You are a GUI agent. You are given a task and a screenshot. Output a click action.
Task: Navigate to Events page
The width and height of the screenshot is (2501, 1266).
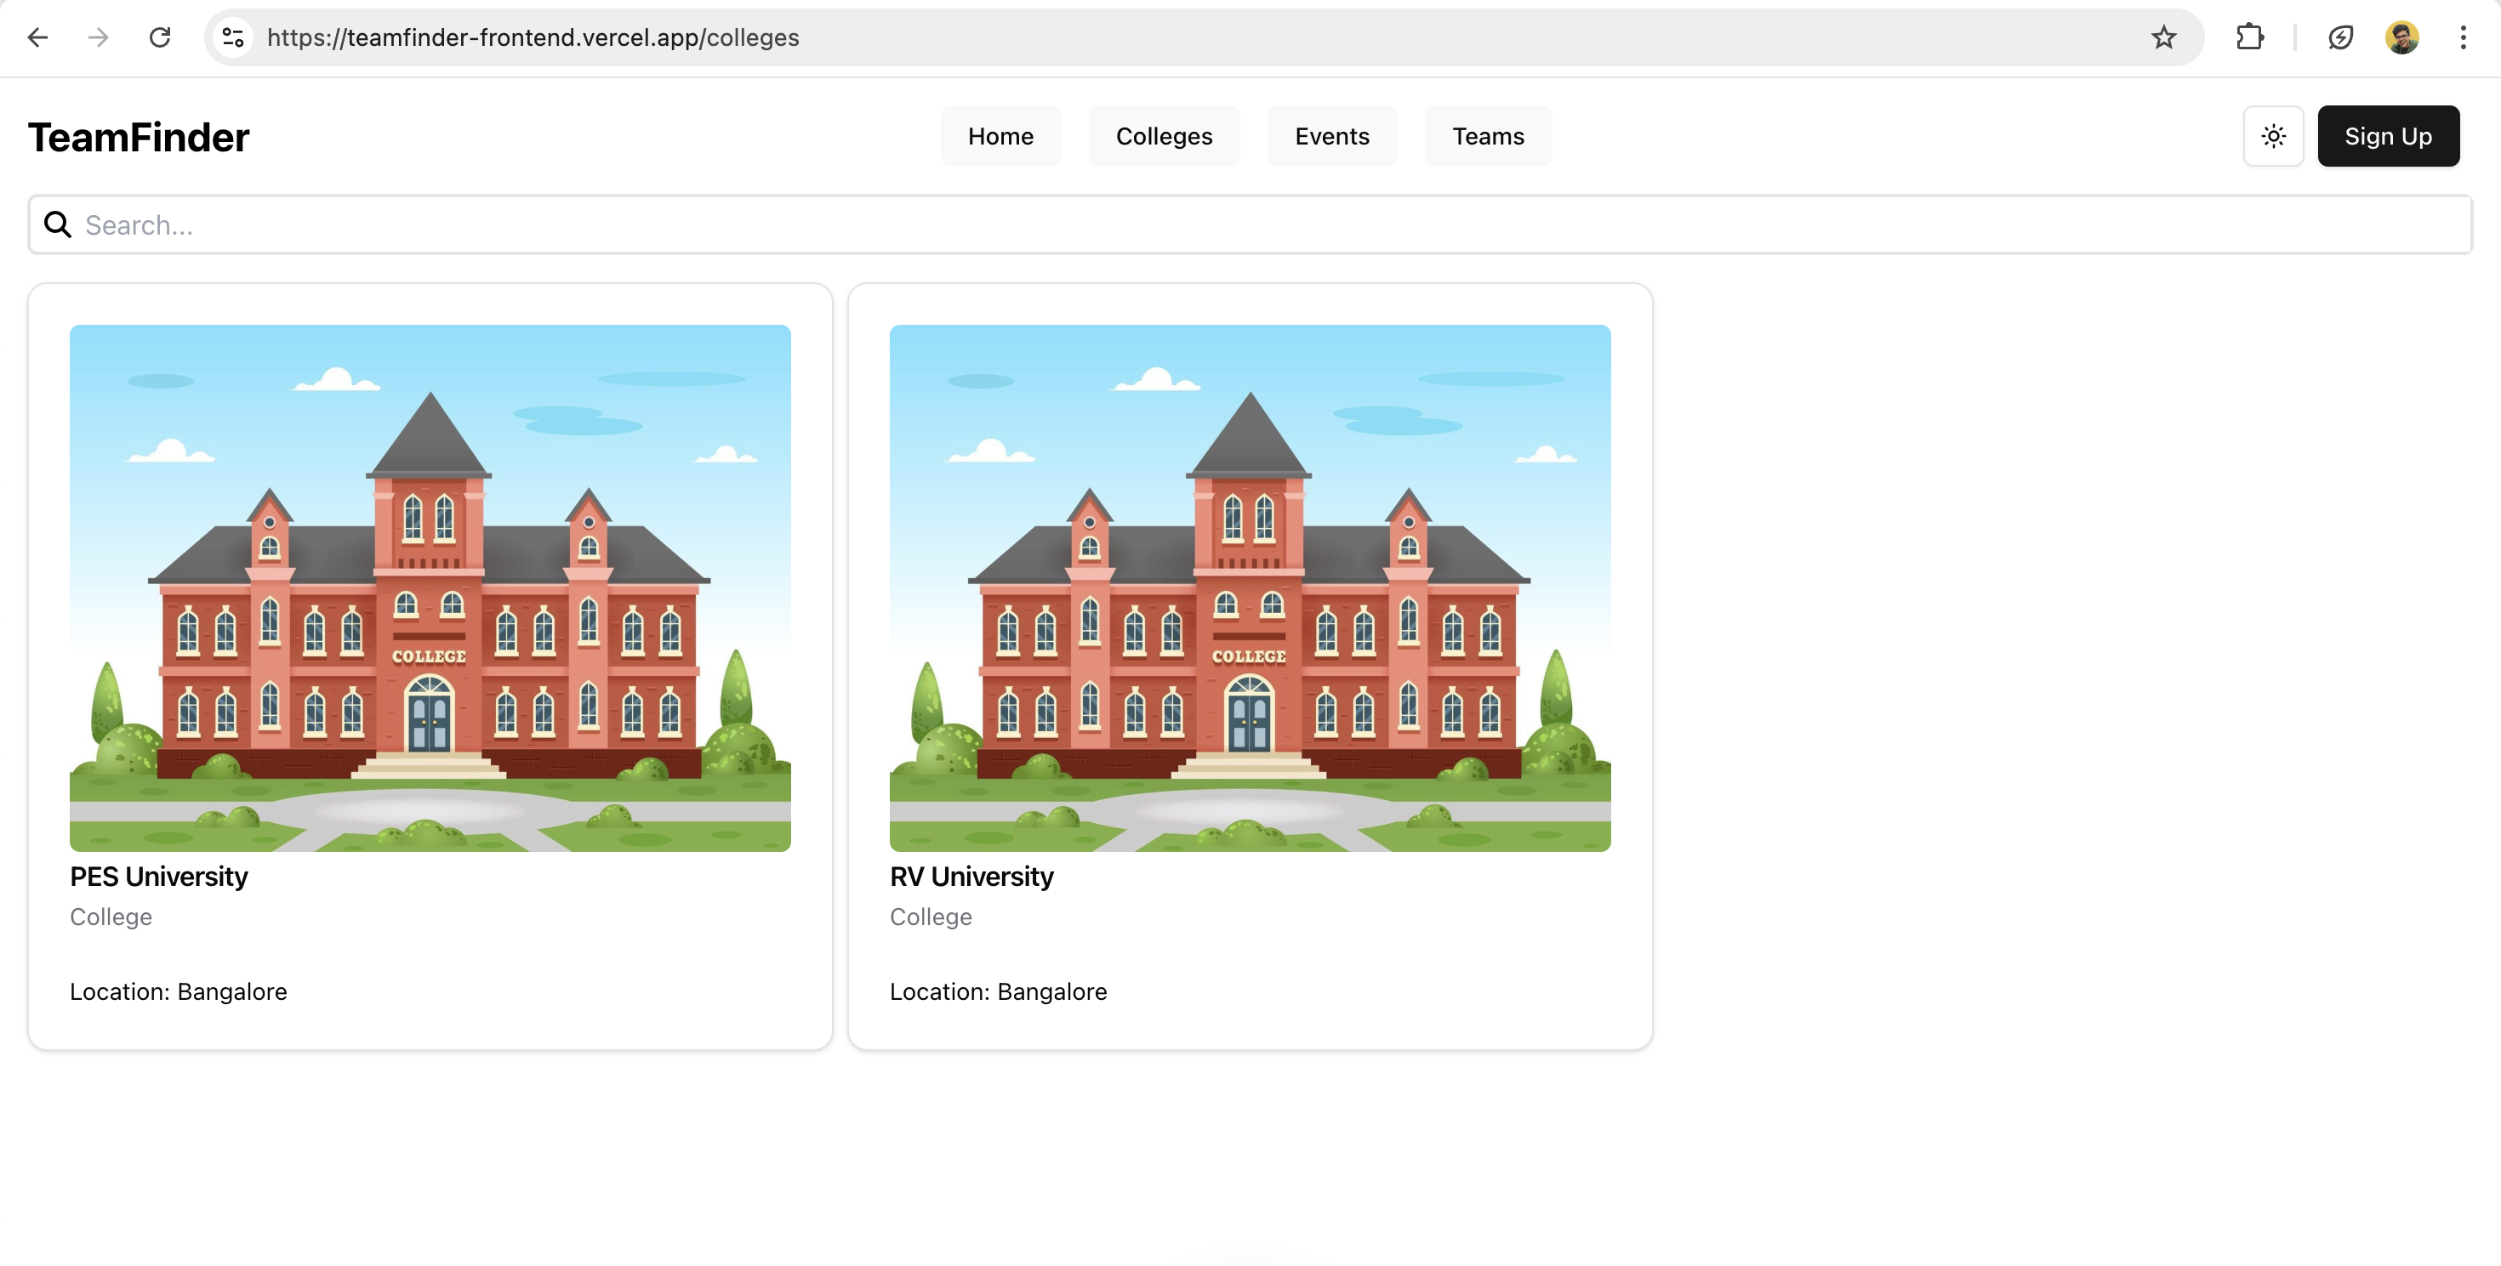[1331, 136]
